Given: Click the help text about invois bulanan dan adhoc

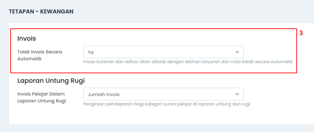Looking at the screenshot, I should (x=188, y=62).
